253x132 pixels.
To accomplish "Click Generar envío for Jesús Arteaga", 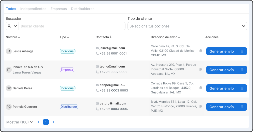I will (222, 51).
